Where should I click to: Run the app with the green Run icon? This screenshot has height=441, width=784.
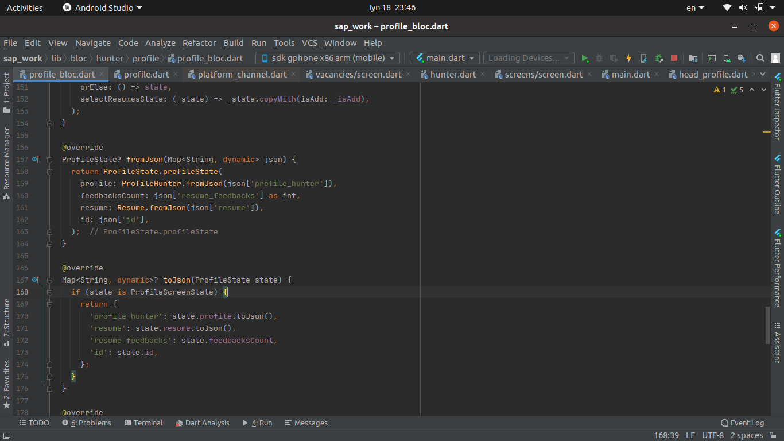585,58
